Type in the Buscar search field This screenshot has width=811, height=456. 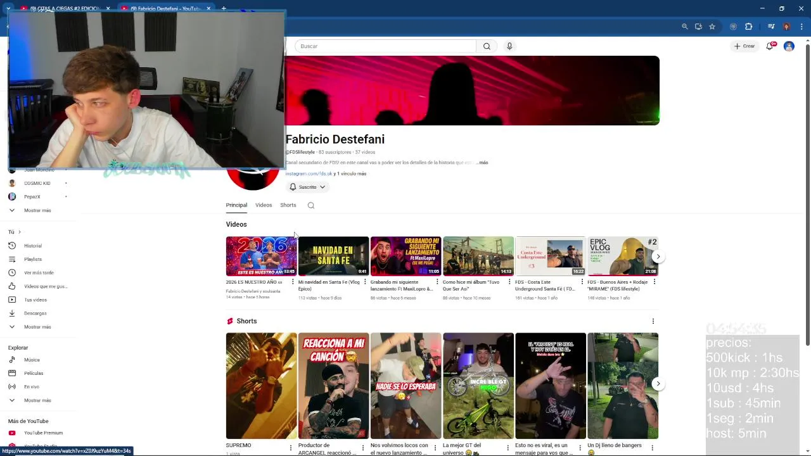pyautogui.click(x=385, y=46)
